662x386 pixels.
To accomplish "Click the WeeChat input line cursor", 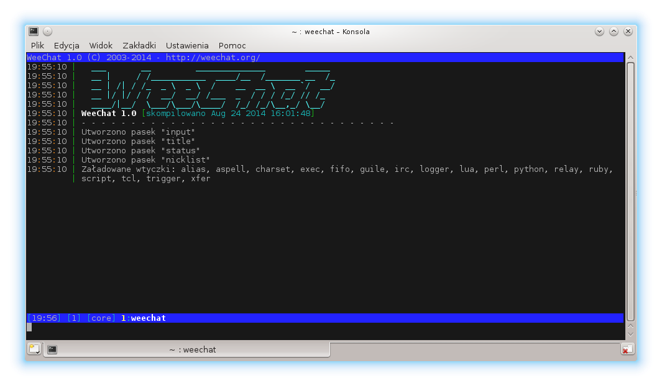I will 29,327.
